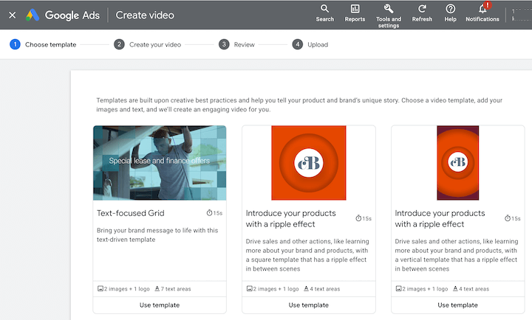Go to step 3 Review
This screenshot has height=320, width=532.
[x=237, y=44]
